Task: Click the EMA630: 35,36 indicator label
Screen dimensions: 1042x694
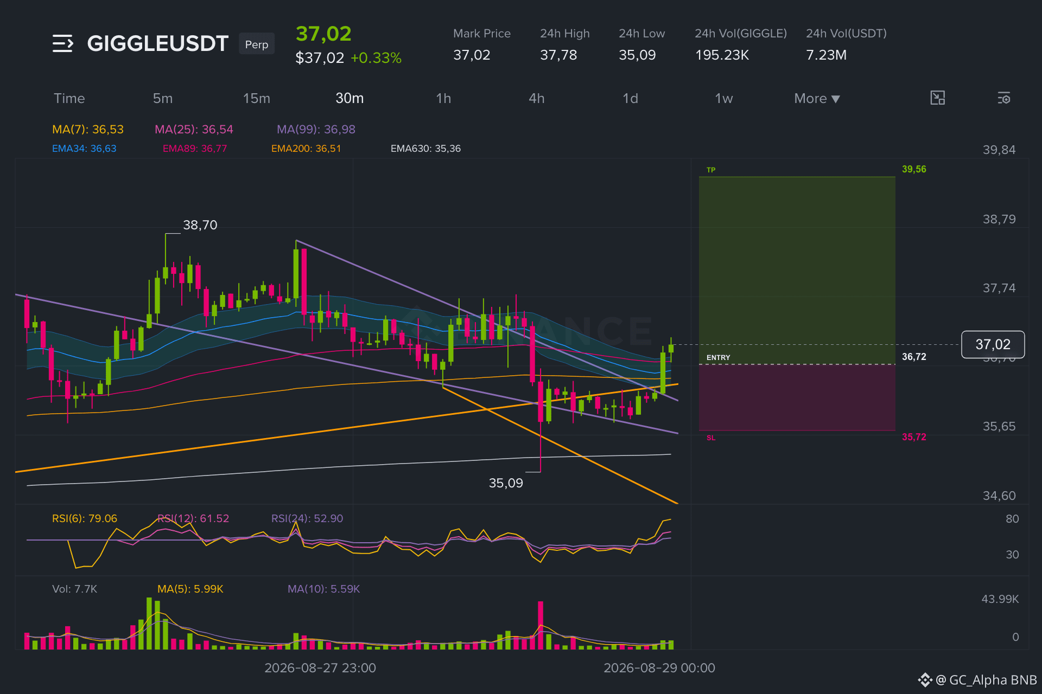Action: 425,149
